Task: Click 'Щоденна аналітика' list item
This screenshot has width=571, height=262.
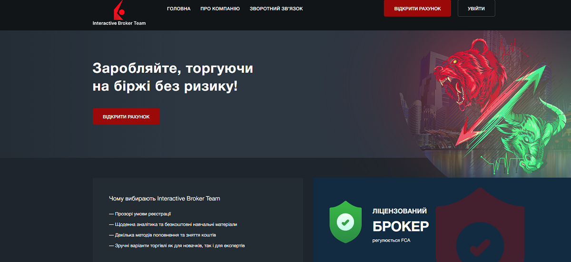Action: point(173,224)
